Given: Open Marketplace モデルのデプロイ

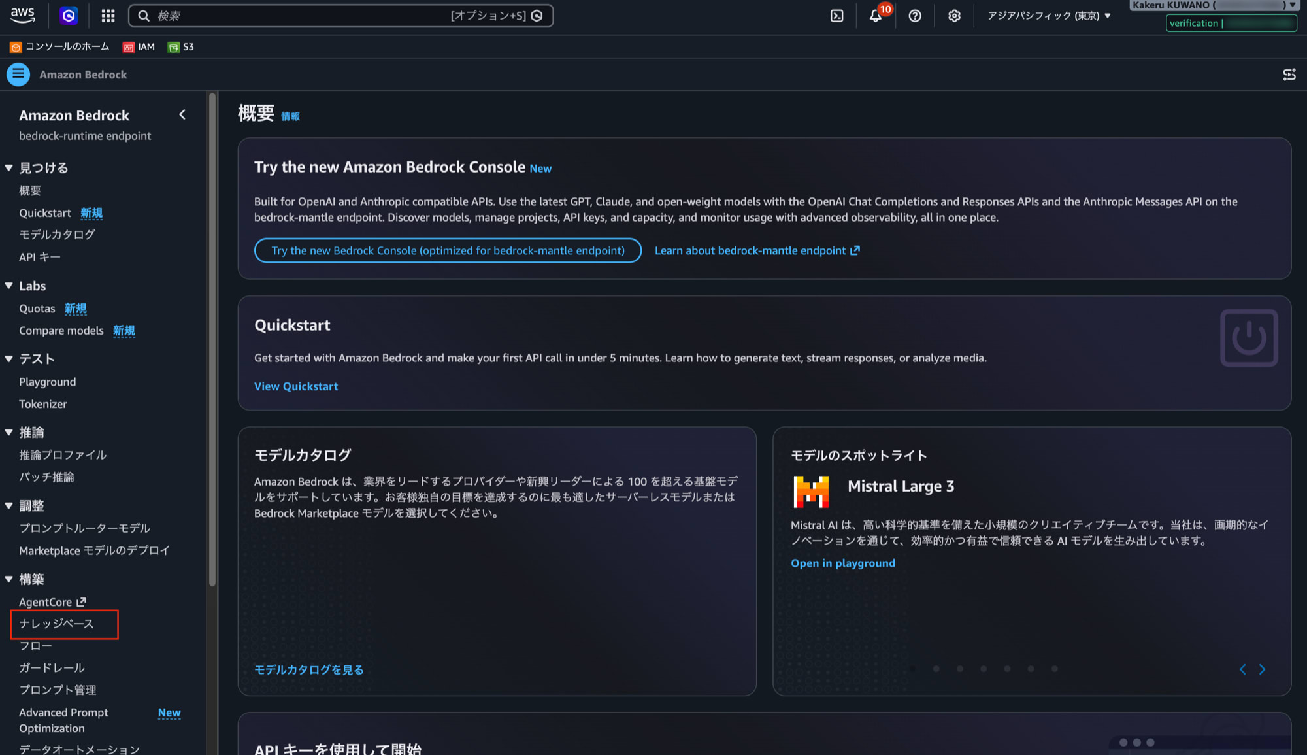Looking at the screenshot, I should pos(94,550).
